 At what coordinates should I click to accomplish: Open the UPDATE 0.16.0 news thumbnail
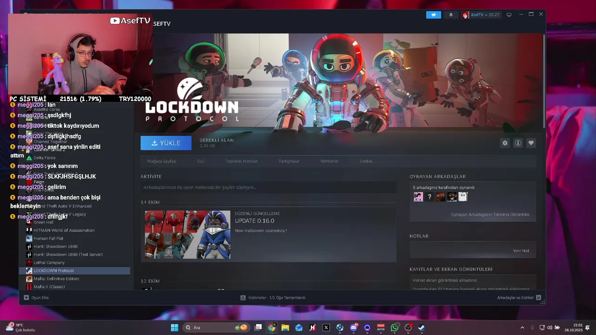(x=187, y=234)
